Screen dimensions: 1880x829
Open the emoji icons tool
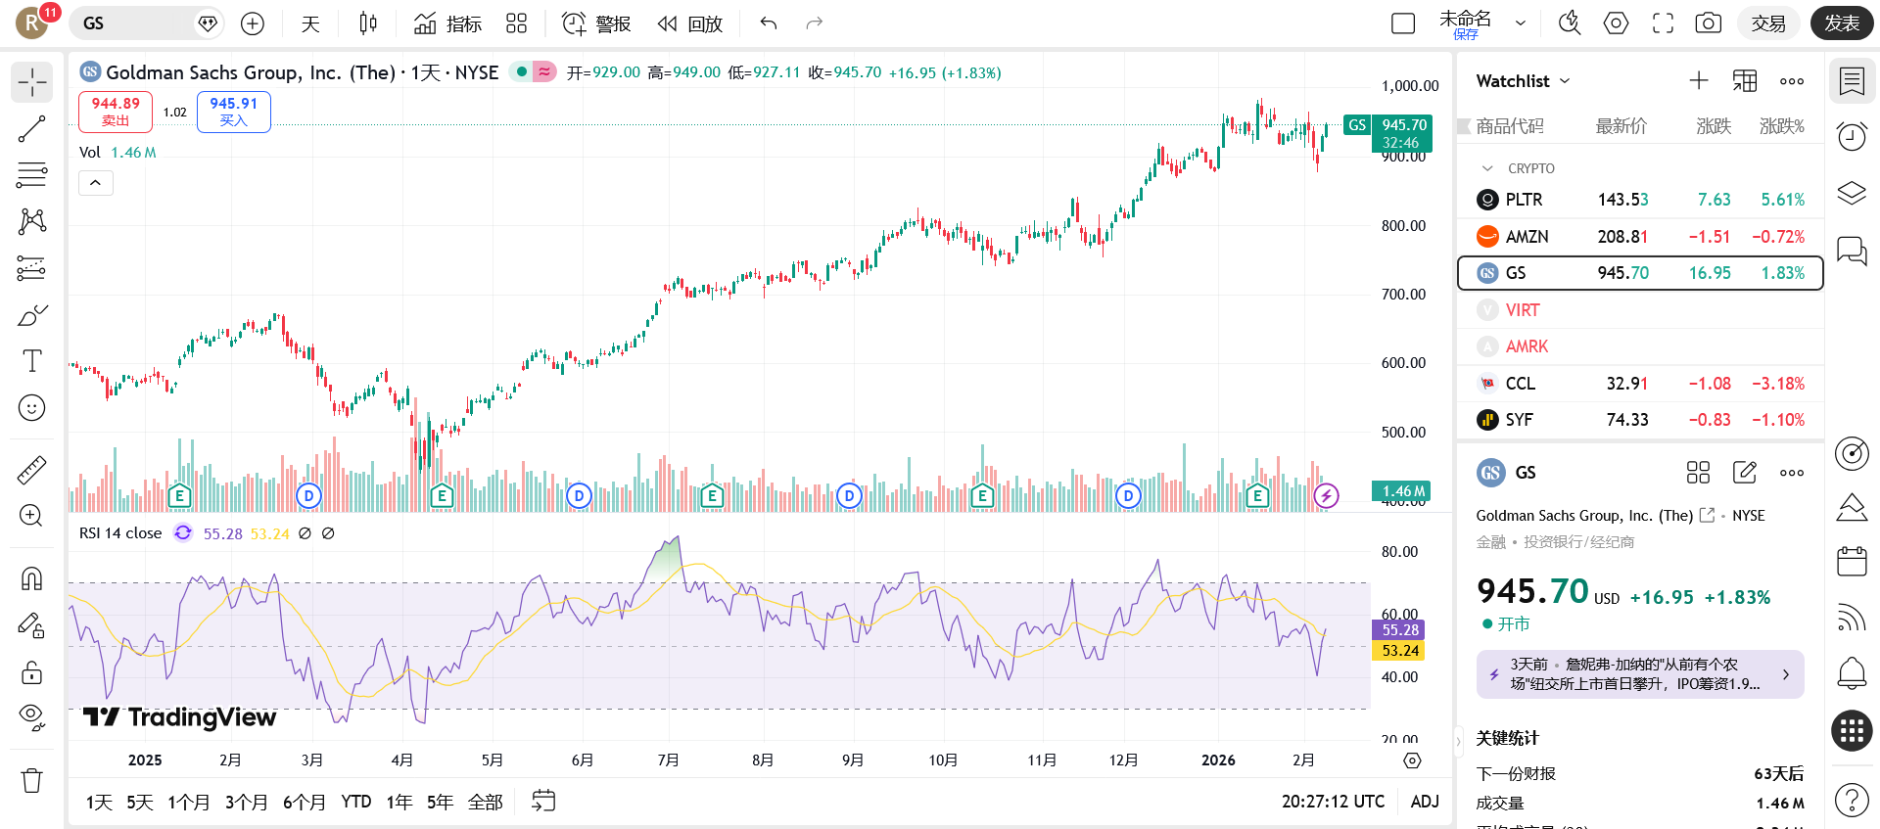point(32,408)
